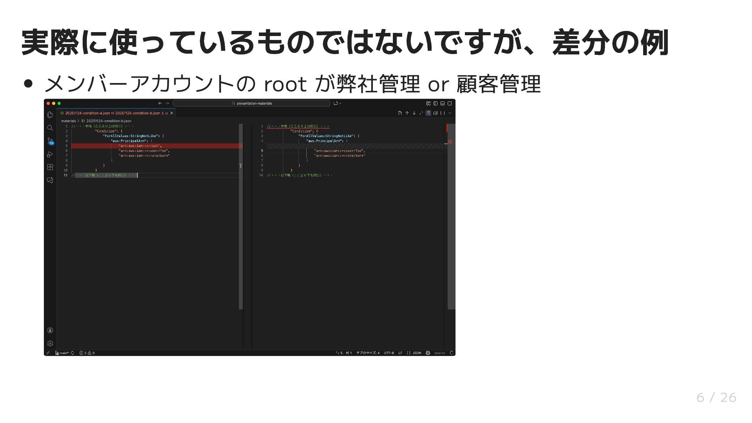Viewport: 752px width, 423px height.
Task: Toggle the primary side bar layout button
Action: 435,103
